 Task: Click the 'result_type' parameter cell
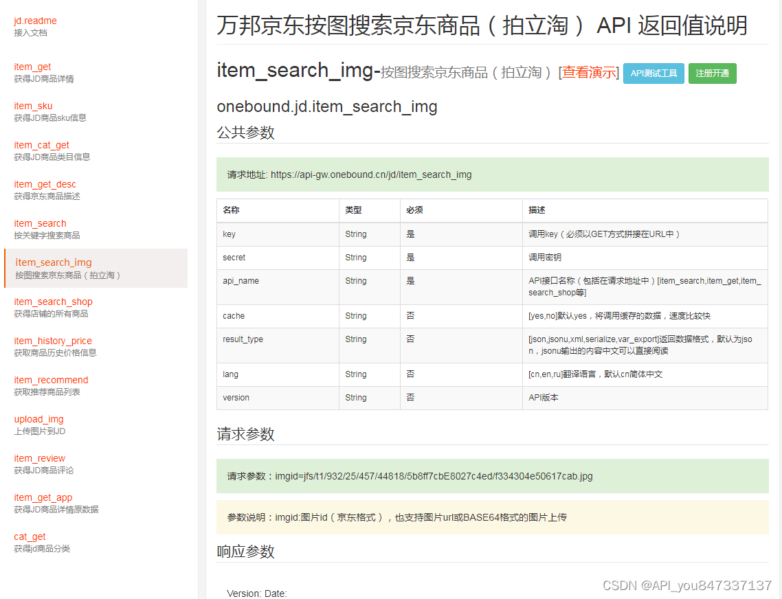click(x=278, y=345)
